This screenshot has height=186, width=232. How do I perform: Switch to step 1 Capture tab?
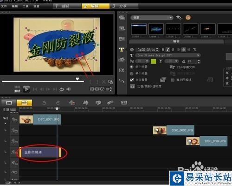[x=67, y=6]
